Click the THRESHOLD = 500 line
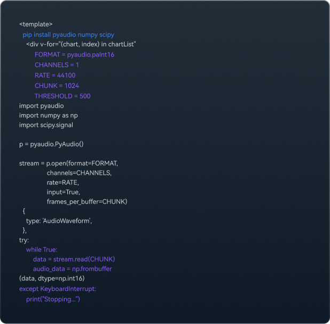 tap(62, 96)
